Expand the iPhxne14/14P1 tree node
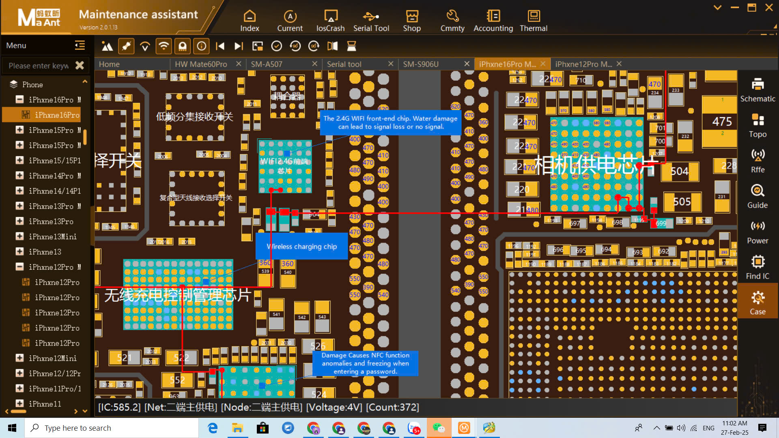 (x=19, y=191)
